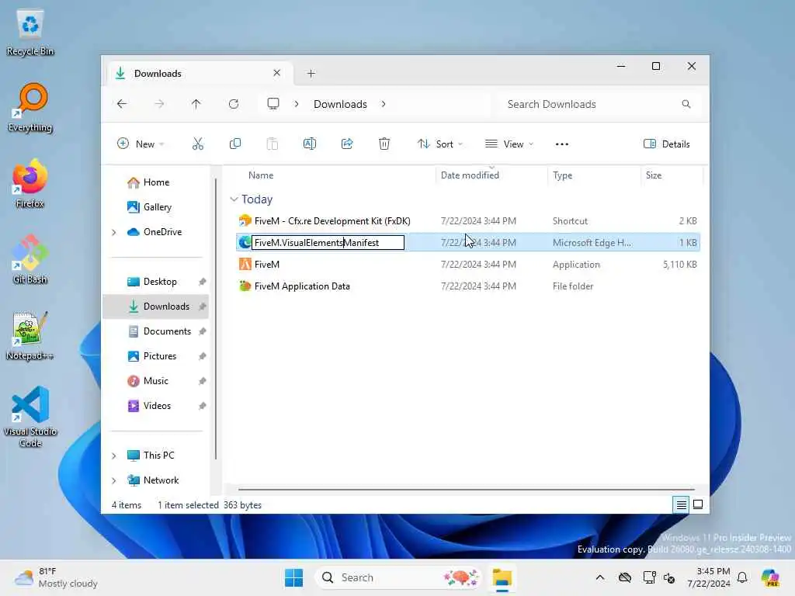Open Recycle Bin desktop icon
Screen dimensions: 795x596
pyautogui.click(x=30, y=33)
